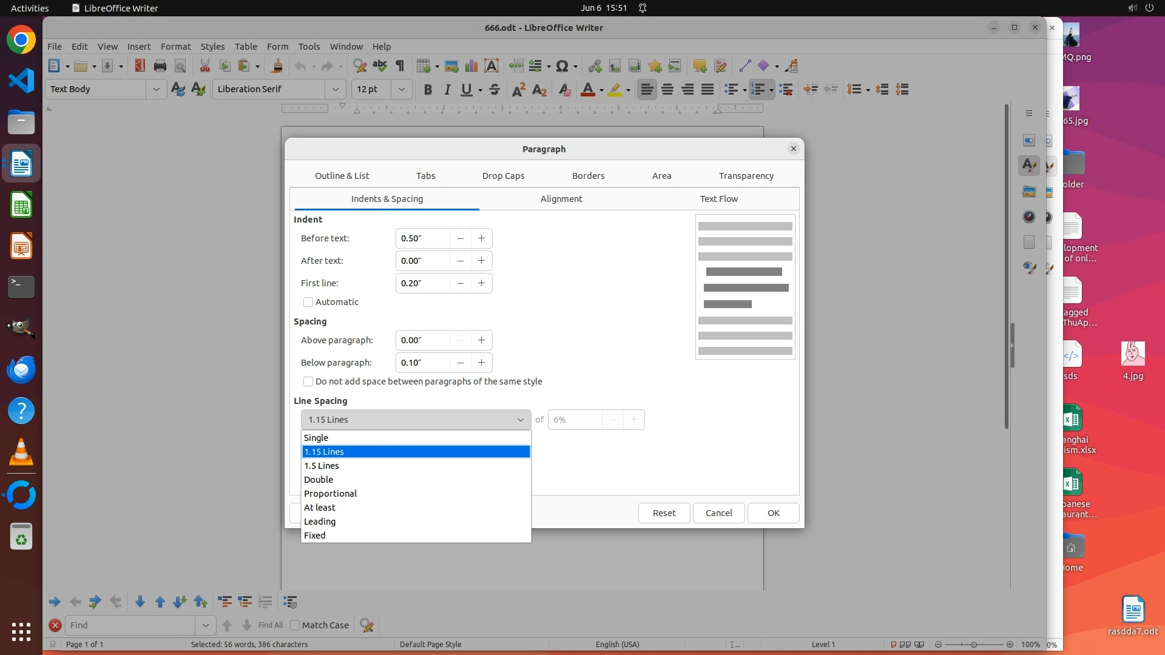Click the Italic formatting icon
Screen dimensions: 1165x655
click(x=447, y=90)
